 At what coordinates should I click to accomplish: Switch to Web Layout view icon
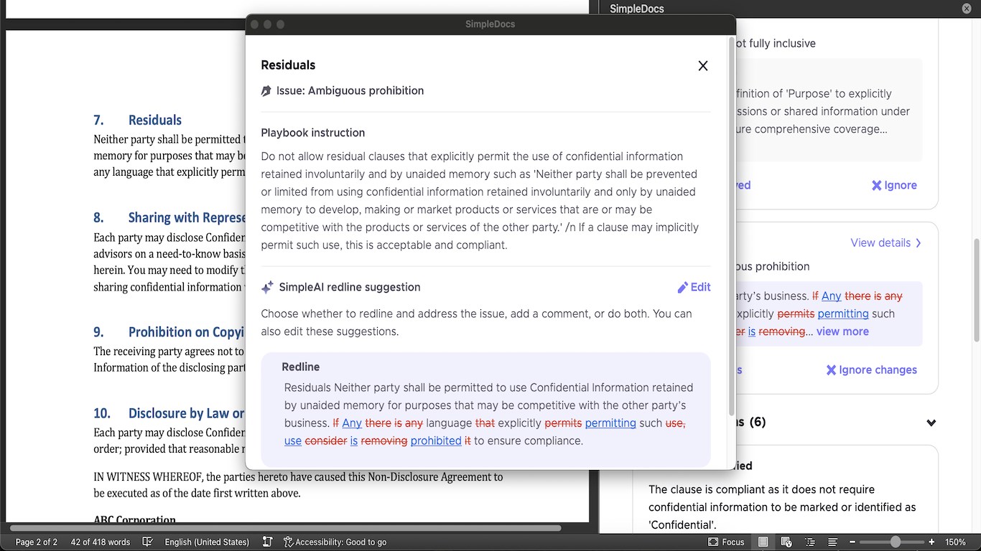(786, 542)
